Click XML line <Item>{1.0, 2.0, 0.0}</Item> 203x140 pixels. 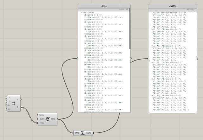(x=104, y=74)
